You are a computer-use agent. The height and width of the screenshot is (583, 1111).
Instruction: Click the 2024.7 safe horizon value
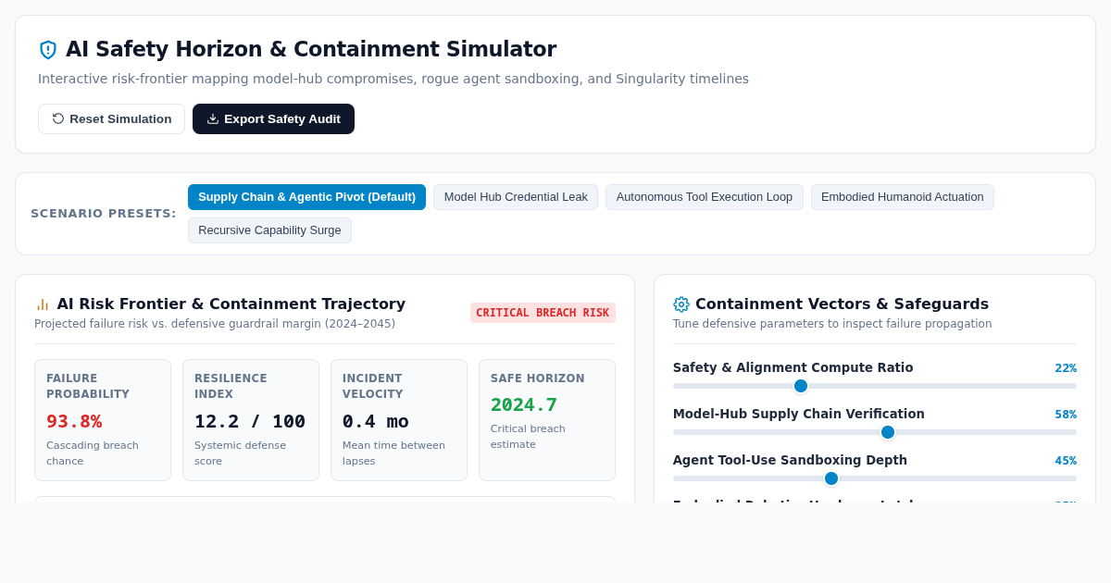tap(524, 404)
